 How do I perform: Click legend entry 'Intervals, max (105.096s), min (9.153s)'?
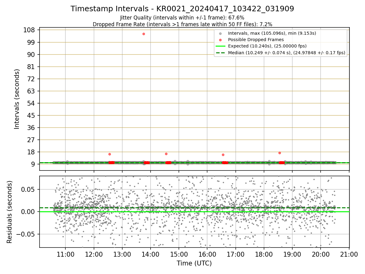coord(272,33)
